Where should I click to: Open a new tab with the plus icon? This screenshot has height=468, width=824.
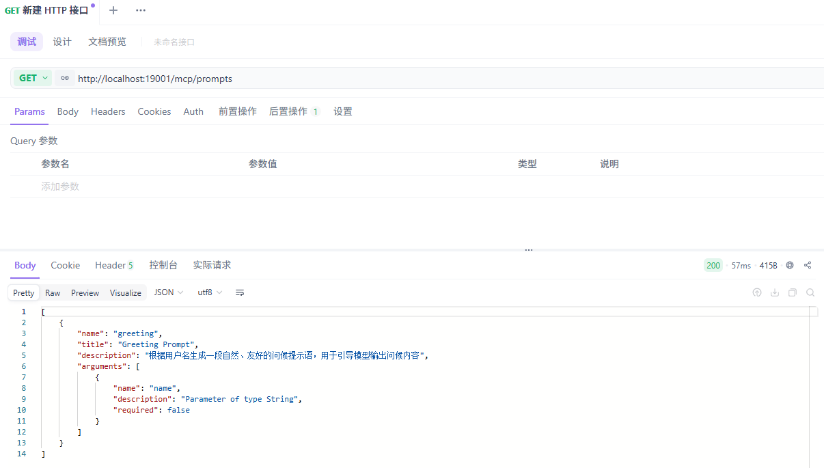113,10
